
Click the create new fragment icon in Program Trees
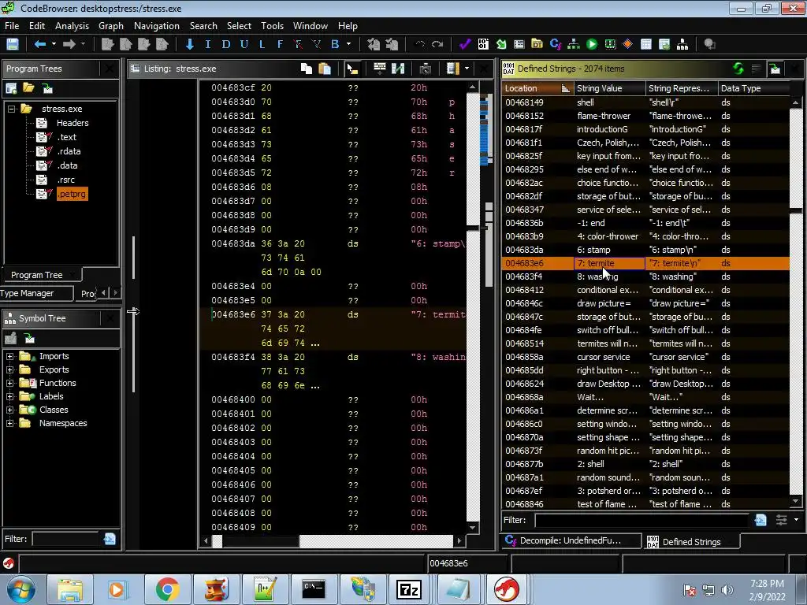tap(11, 88)
